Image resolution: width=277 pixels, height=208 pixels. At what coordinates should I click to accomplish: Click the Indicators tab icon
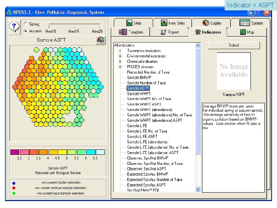(x=198, y=32)
